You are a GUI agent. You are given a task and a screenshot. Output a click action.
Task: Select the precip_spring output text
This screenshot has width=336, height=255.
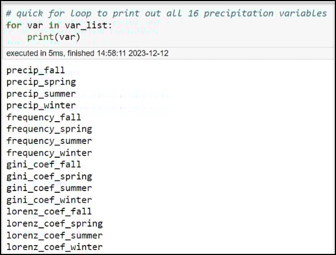41,82
